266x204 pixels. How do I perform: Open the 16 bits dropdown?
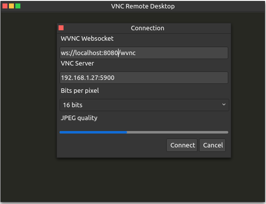pyautogui.click(x=144, y=105)
